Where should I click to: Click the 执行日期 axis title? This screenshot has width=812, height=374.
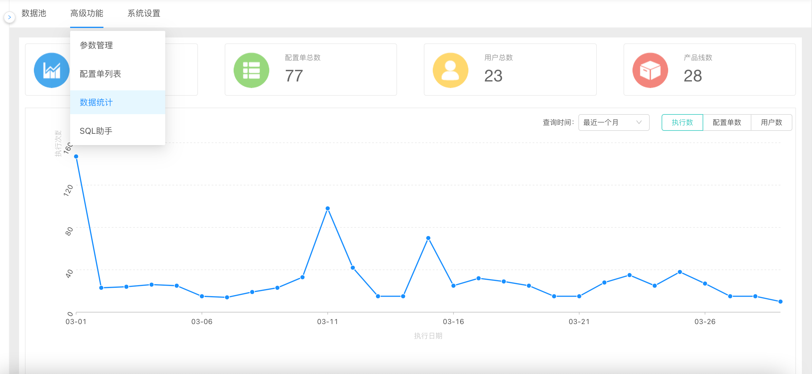click(428, 336)
